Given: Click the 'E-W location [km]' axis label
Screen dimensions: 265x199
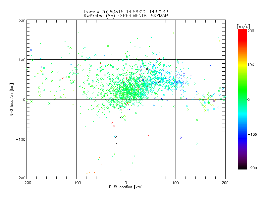Looking at the screenshot, I should [126, 187].
